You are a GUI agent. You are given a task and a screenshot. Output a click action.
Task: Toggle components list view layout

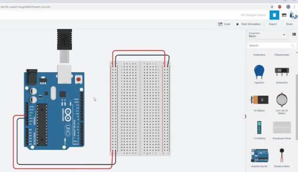click(x=294, y=34)
